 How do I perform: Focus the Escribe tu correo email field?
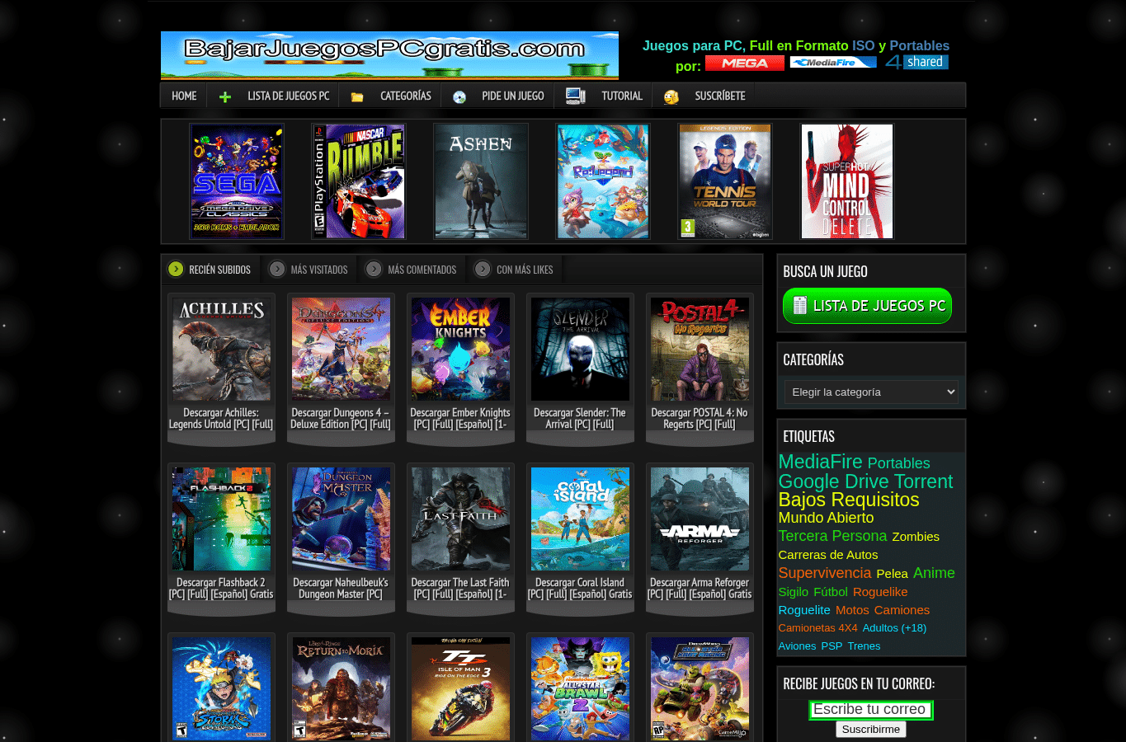(x=871, y=710)
